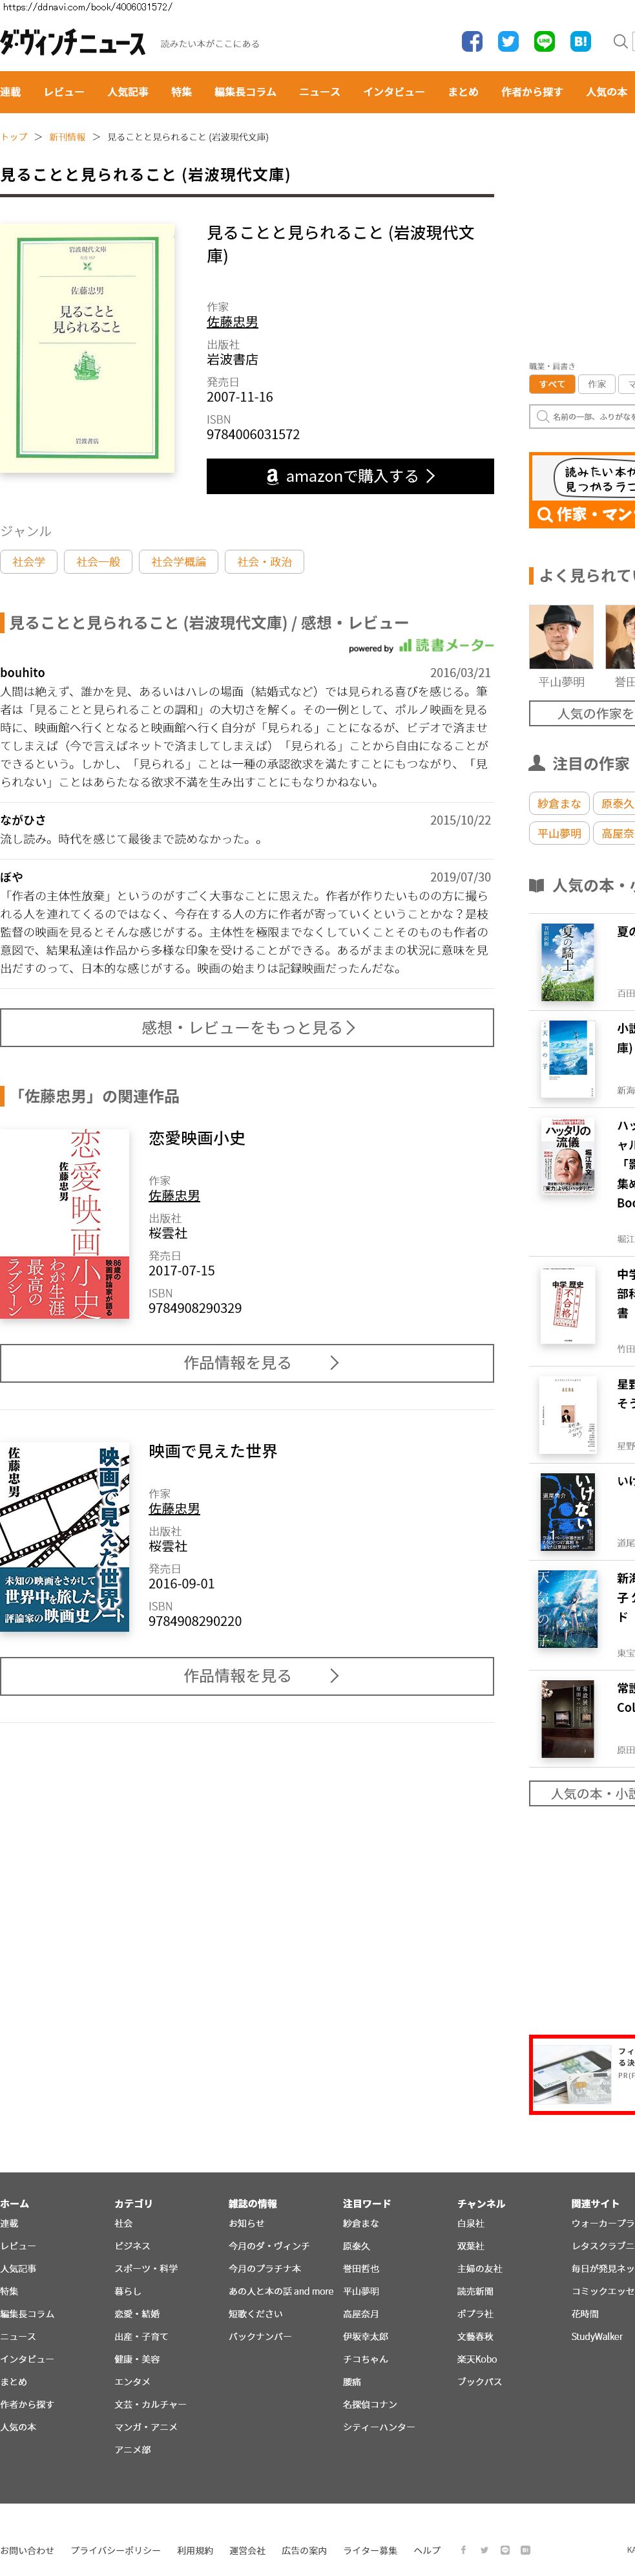The image size is (635, 2576).
Task: Click footer category link ビジネス
Action: click(x=132, y=2246)
